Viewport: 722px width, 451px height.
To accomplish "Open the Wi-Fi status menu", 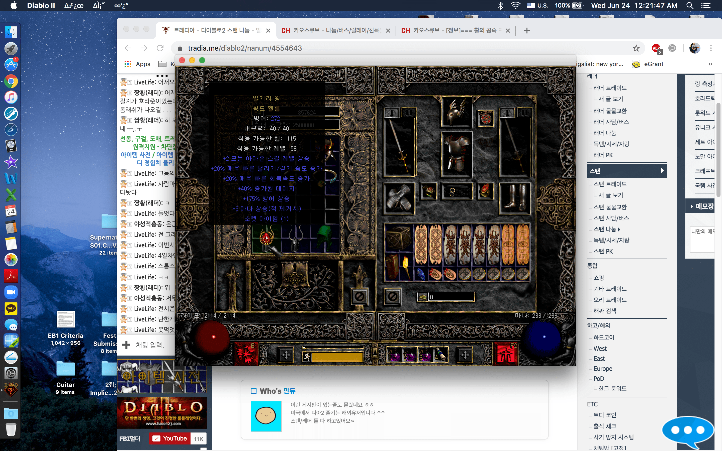I will click(x=515, y=5).
